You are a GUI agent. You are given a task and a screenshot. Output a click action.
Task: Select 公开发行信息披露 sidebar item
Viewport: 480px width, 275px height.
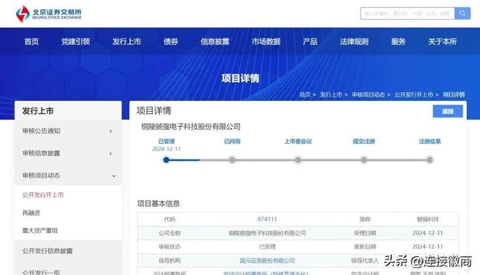coord(47,251)
